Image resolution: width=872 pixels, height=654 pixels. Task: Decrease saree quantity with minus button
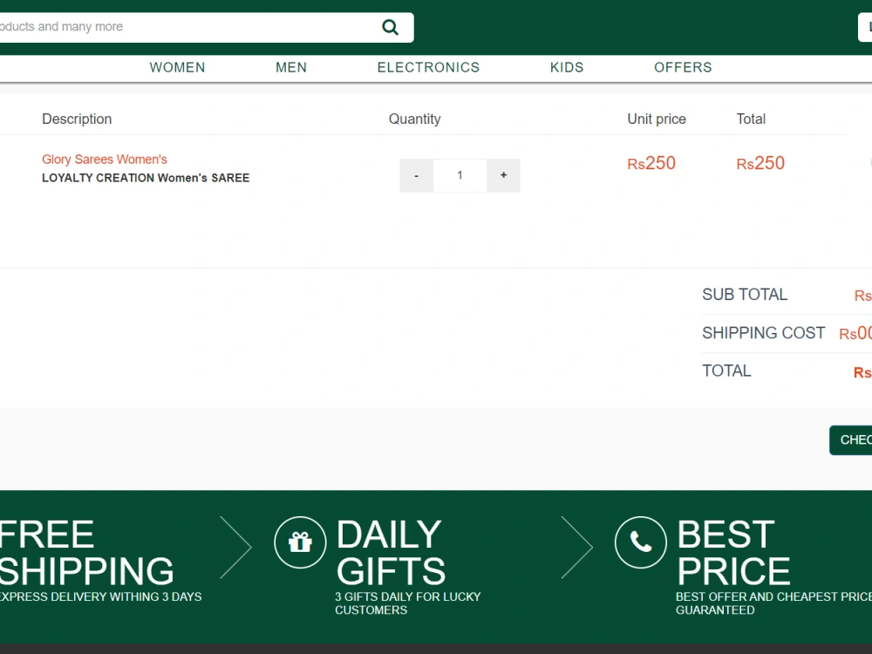[x=417, y=175]
